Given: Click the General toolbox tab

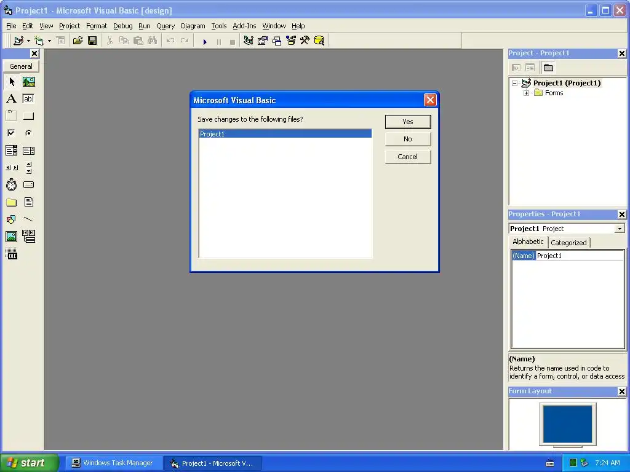Looking at the screenshot, I should coord(21,66).
